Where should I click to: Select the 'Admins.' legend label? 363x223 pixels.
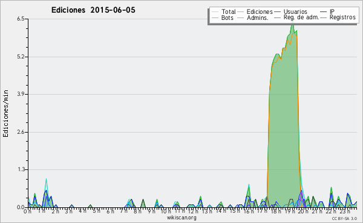[258, 17]
